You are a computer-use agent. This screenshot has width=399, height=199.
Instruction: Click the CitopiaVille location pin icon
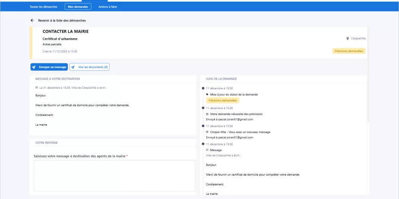coord(348,39)
